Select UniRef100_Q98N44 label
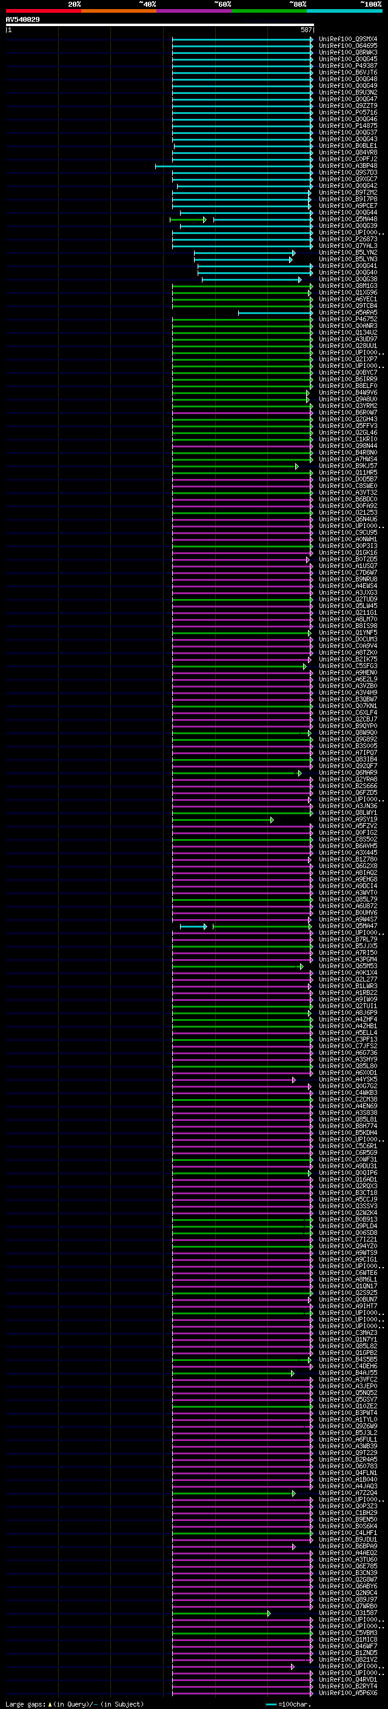Viewport: 388px width, 1709px height. coord(348,446)
